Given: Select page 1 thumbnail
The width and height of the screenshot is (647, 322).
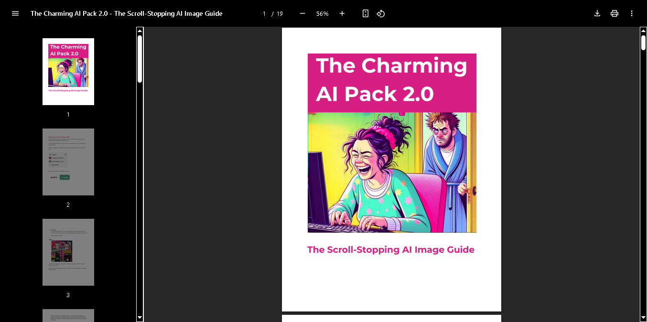Looking at the screenshot, I should pos(68,72).
